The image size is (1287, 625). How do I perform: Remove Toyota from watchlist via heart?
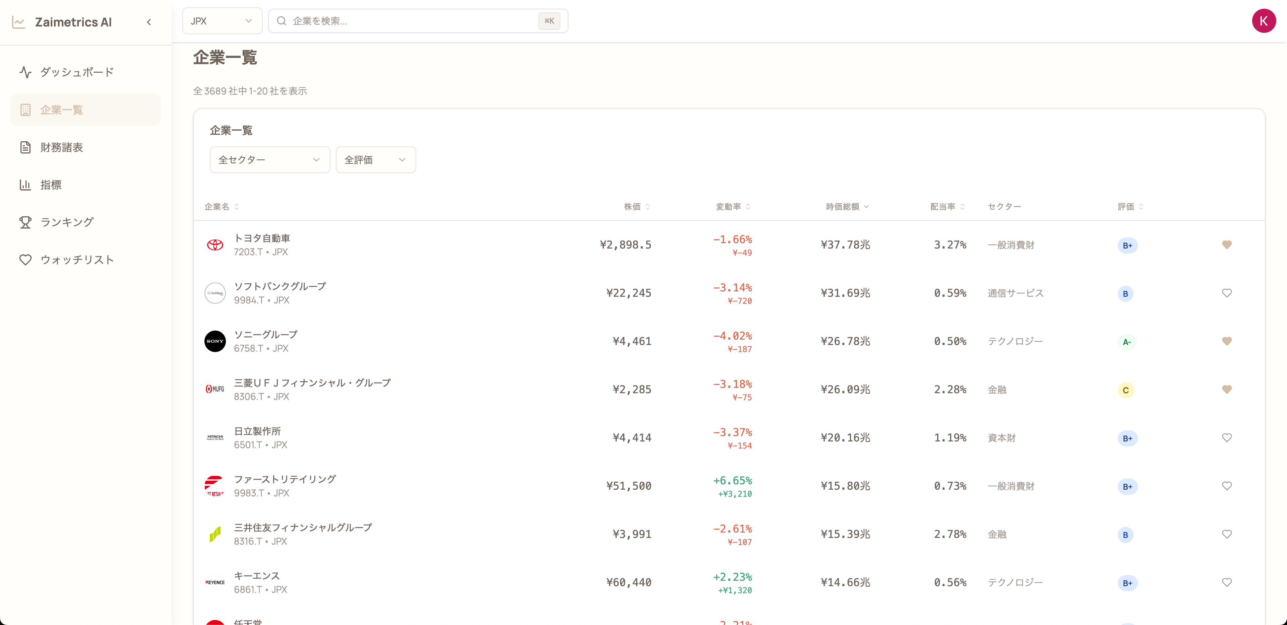coord(1227,245)
